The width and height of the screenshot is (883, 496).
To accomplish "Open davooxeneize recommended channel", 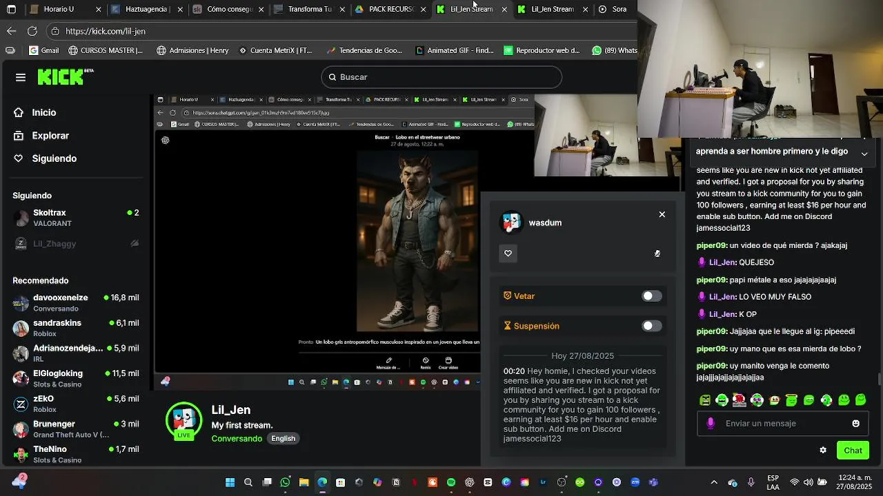I will pyautogui.click(x=76, y=302).
